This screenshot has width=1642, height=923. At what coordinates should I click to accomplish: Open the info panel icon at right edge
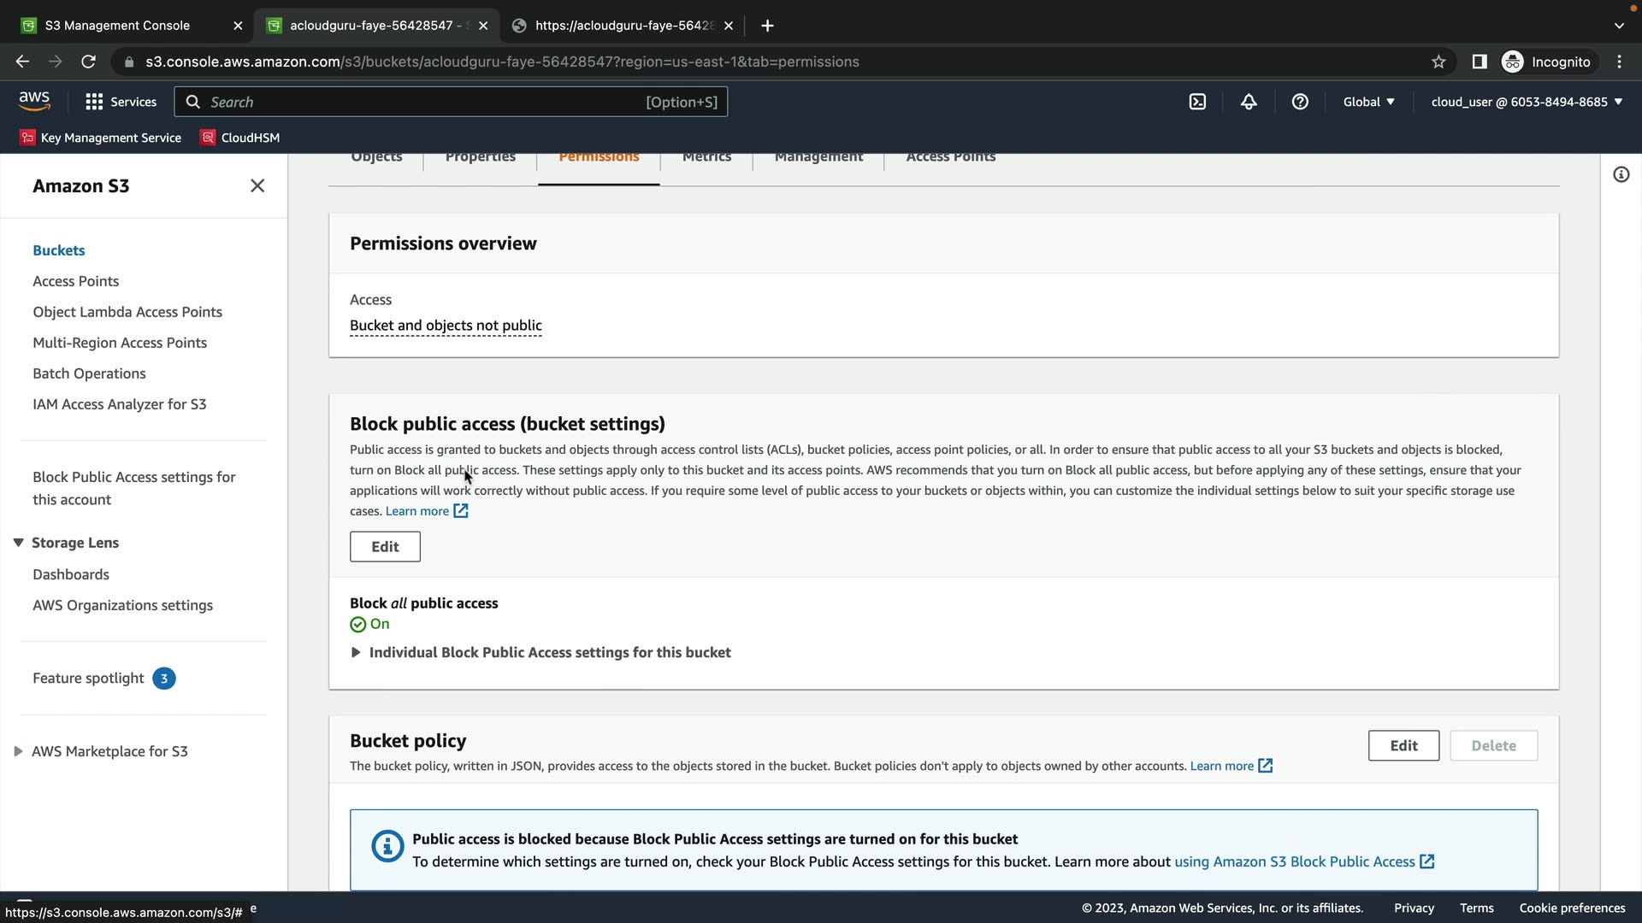(1621, 174)
